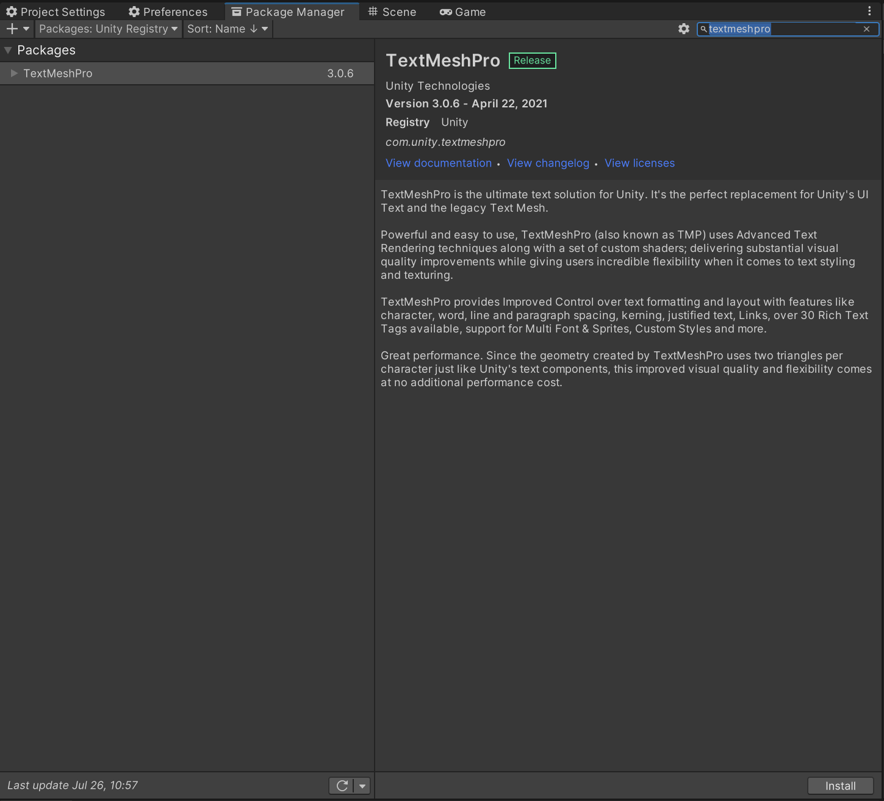
Task: Click the Install button
Action: coord(840,786)
